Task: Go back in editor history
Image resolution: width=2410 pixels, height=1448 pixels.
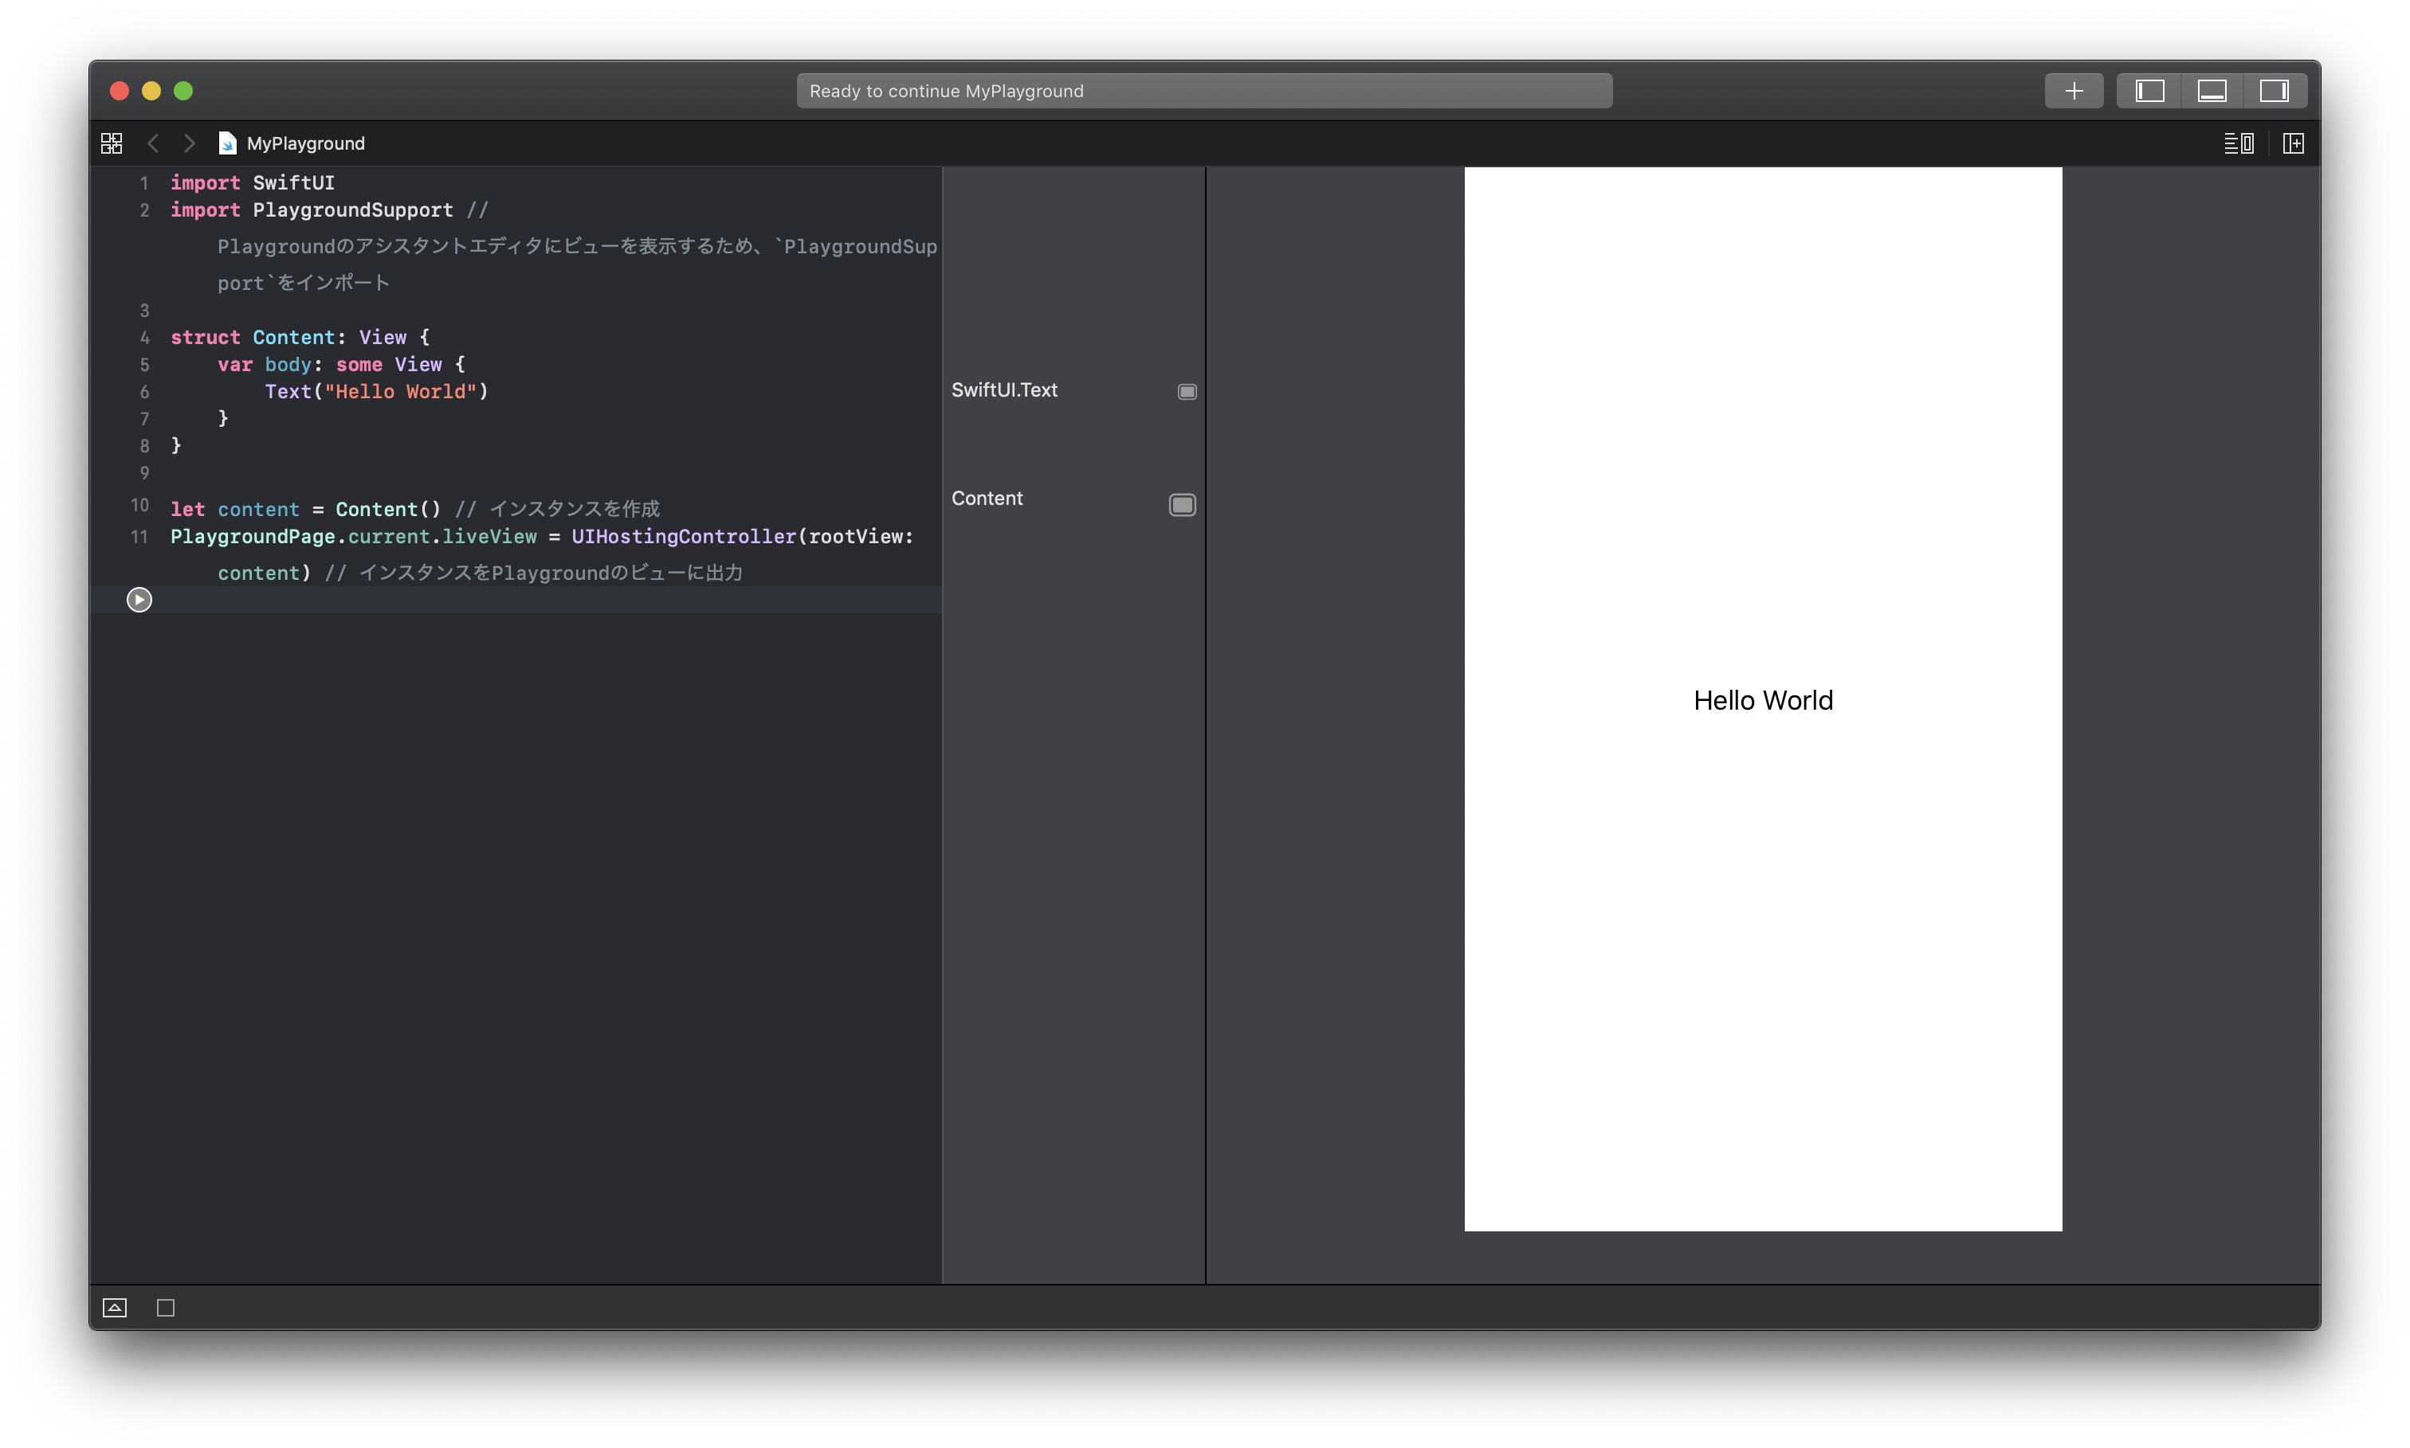Action: point(153,143)
